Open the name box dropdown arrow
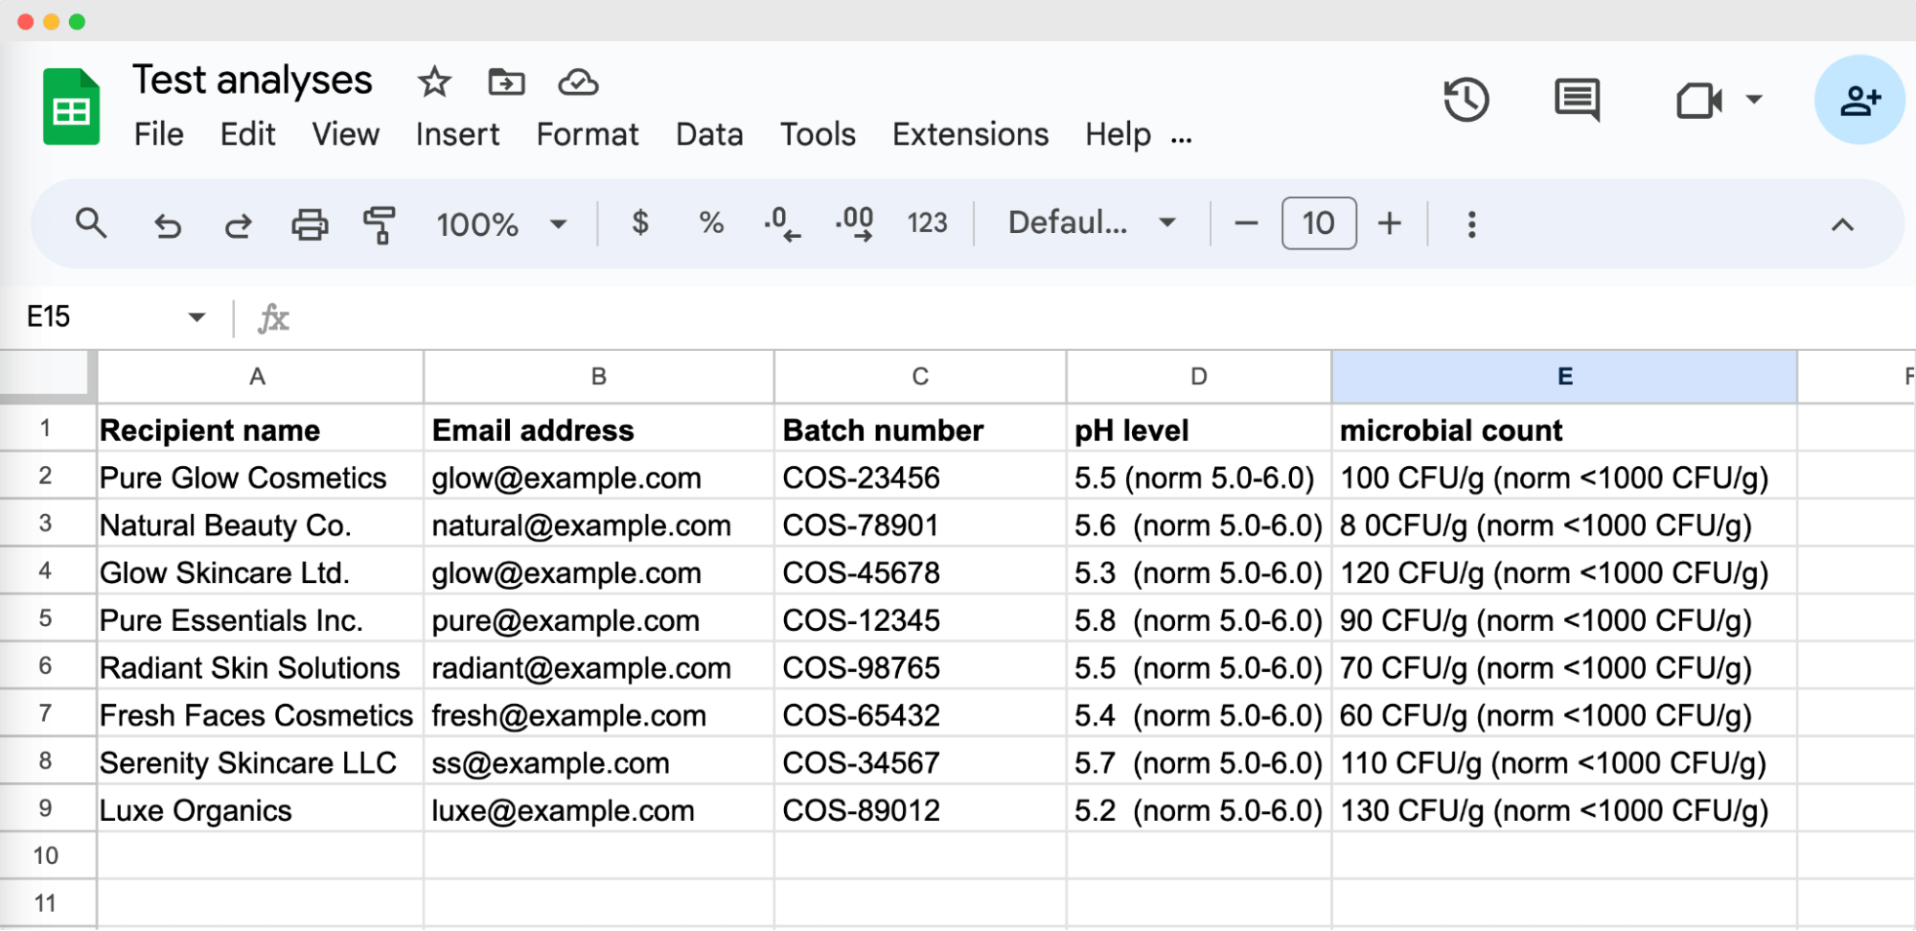The image size is (1916, 931). (196, 317)
